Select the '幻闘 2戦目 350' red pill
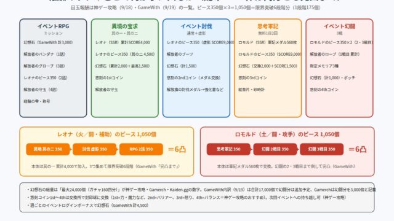The image size is (394, 221). (x=275, y=149)
